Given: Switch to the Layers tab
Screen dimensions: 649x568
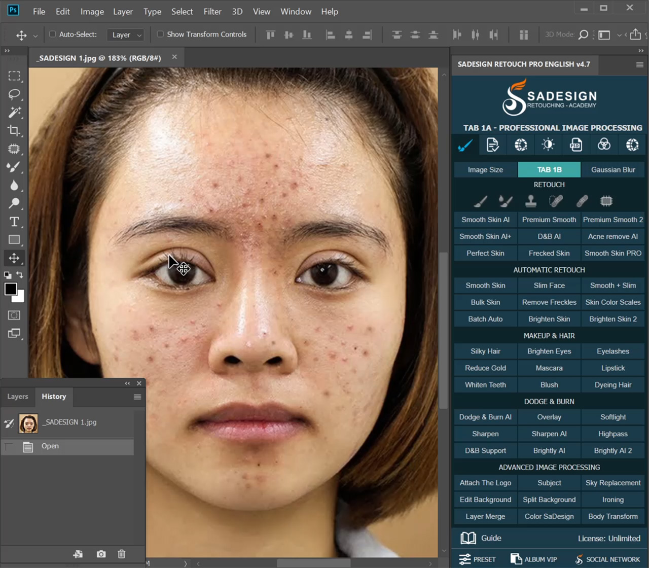Looking at the screenshot, I should coord(18,397).
